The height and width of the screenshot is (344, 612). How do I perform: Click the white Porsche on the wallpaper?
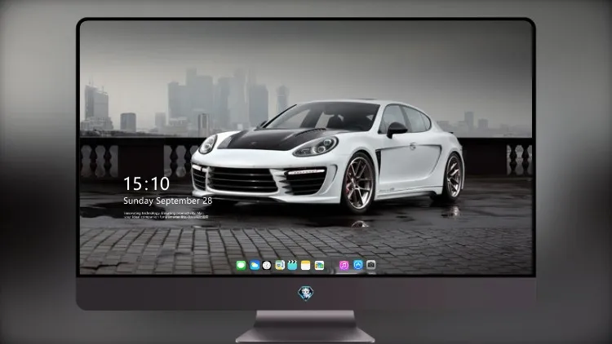point(327,156)
